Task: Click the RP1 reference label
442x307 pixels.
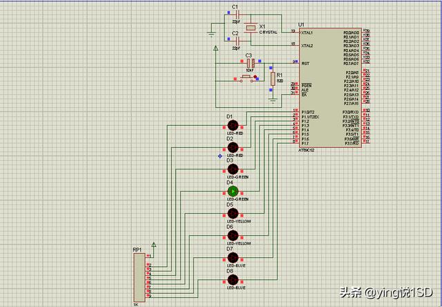Action: [137, 250]
